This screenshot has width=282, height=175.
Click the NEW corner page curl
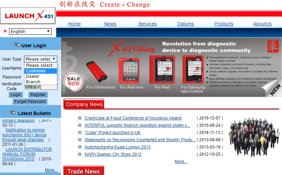coord(272,88)
